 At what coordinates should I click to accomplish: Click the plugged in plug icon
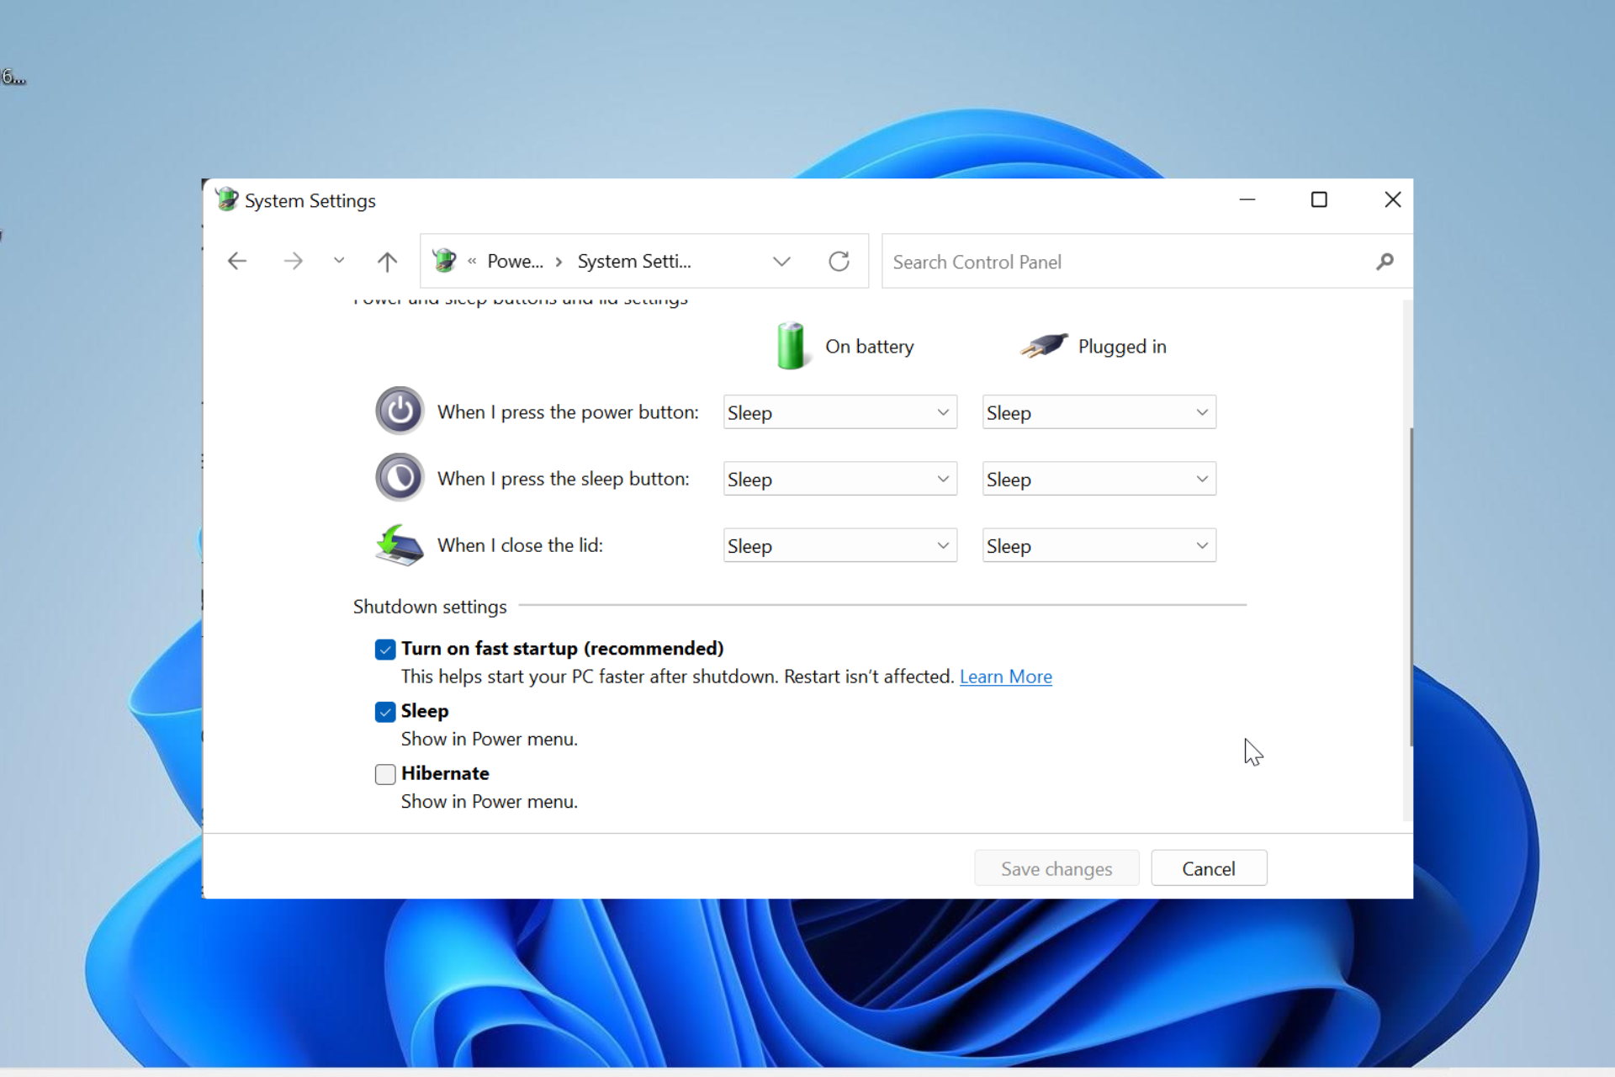click(1044, 345)
